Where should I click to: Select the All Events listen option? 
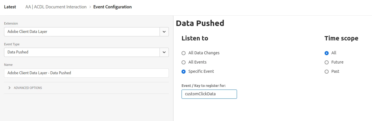pos(183,62)
